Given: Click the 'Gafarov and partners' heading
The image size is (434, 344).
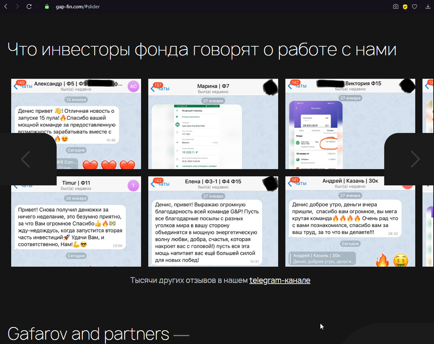Looking at the screenshot, I should pos(88,333).
